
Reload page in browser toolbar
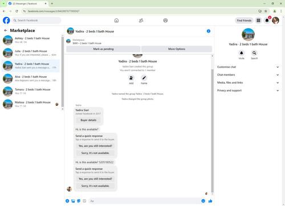click(x=17, y=11)
